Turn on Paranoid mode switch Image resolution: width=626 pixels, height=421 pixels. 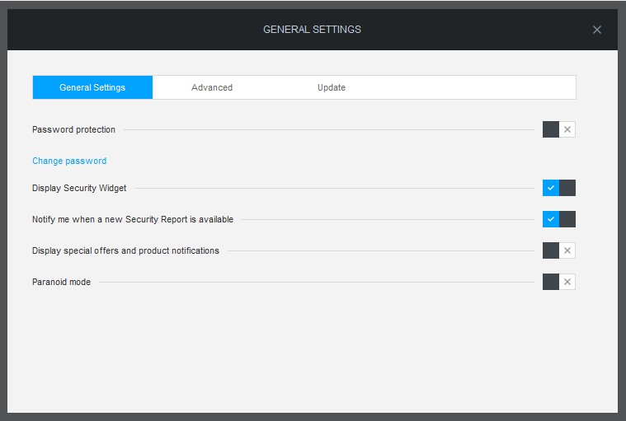coord(559,282)
